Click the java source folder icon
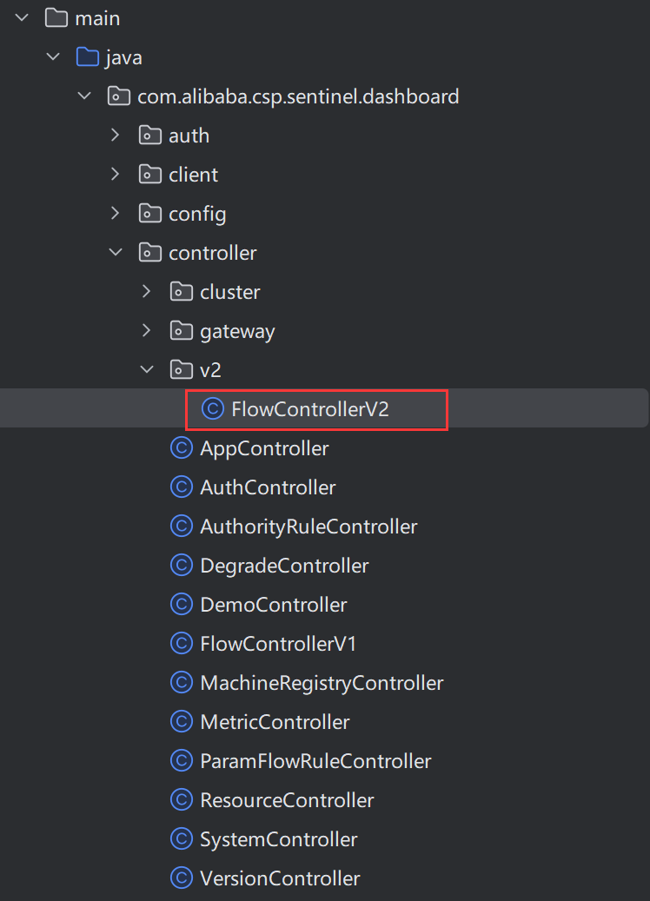This screenshot has width=650, height=901. (88, 57)
